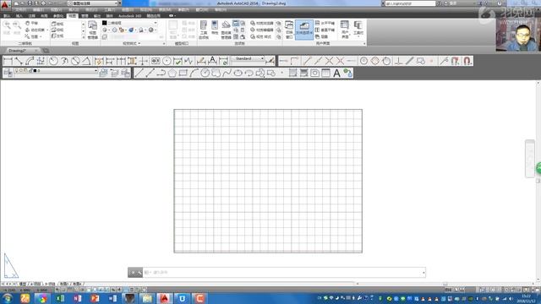Select the Rectangle draw tool
The height and width of the screenshot is (304, 541).
click(x=183, y=73)
